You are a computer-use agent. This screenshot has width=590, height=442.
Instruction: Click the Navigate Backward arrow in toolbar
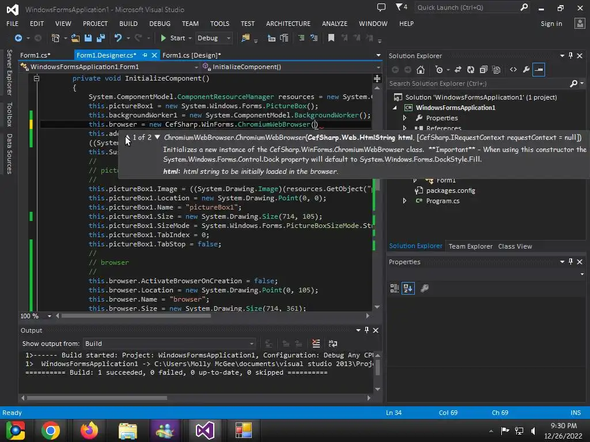click(x=18, y=38)
